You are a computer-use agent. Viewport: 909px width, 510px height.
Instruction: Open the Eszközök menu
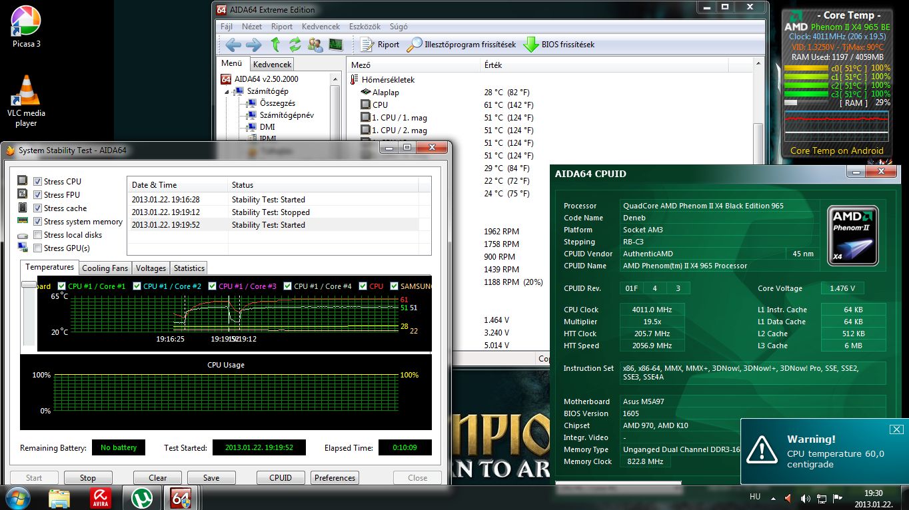pos(365,27)
